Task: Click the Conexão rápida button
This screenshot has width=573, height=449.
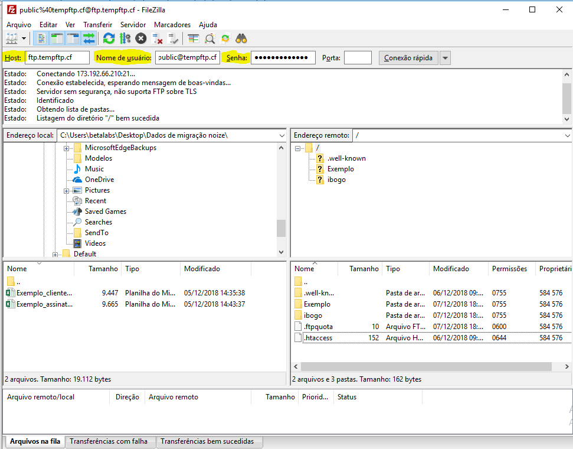Action: tap(408, 58)
